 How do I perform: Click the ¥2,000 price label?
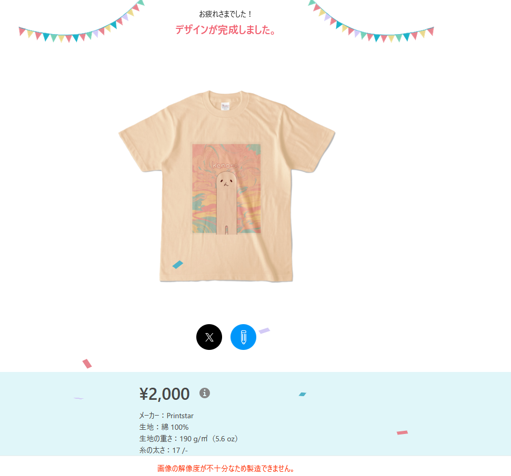(x=164, y=394)
